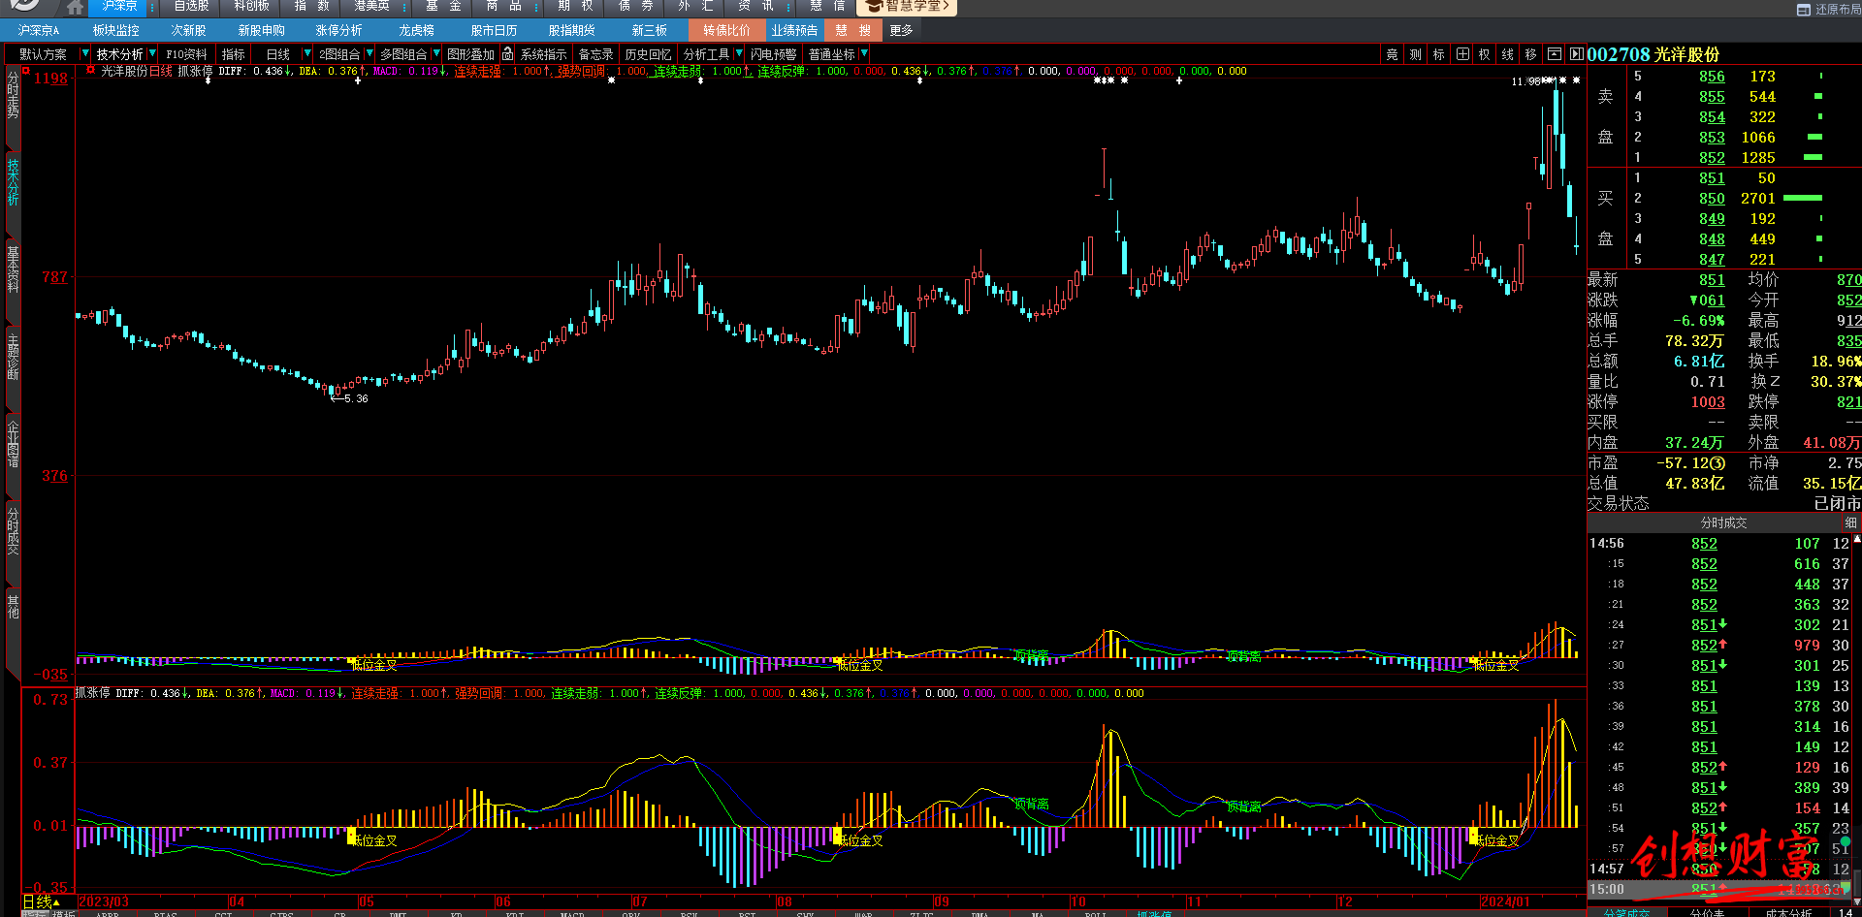Open the 智慧学堂 graduation cap icon
This screenshot has height=917, width=1862.
click(x=874, y=6)
